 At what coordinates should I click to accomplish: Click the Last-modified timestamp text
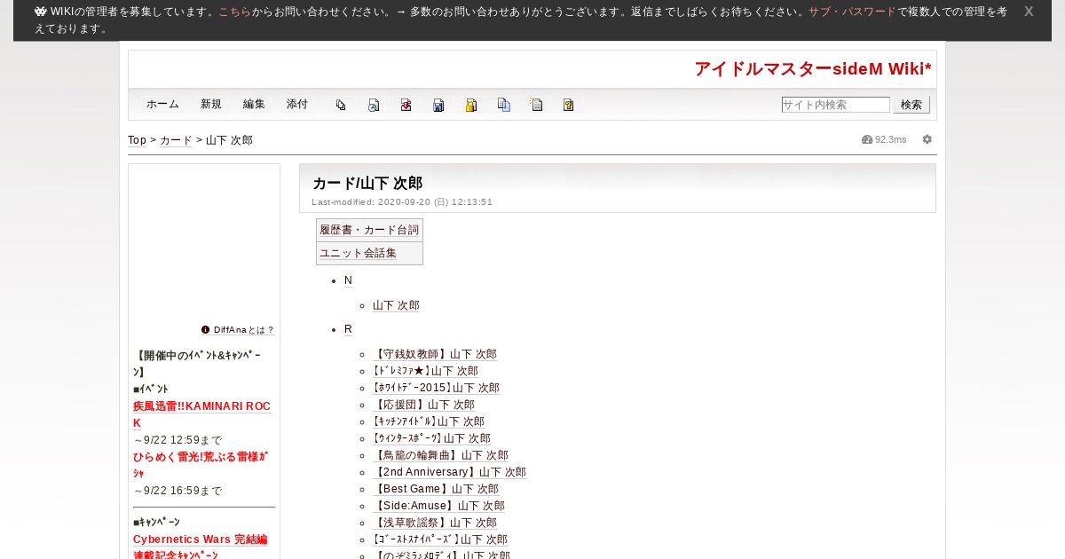(x=402, y=202)
